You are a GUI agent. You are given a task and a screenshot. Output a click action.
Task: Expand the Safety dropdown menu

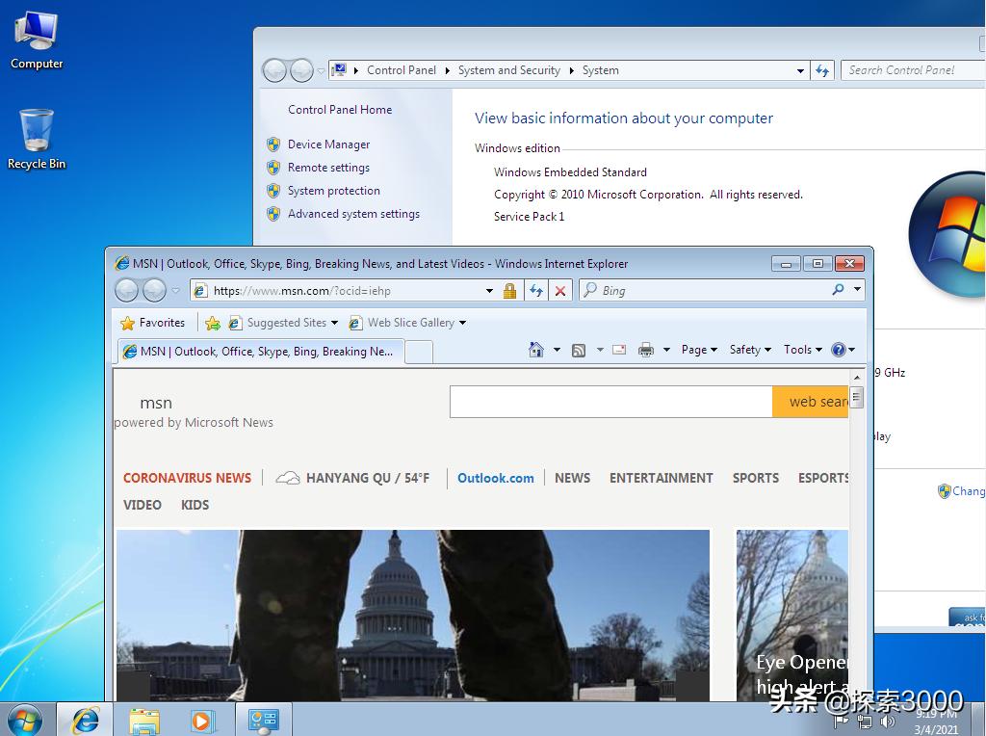[747, 350]
